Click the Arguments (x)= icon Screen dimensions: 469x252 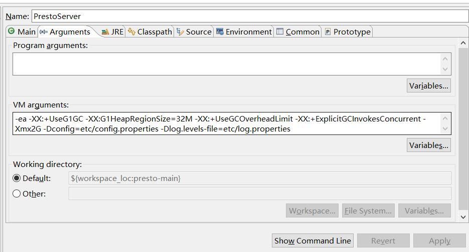click(x=44, y=32)
